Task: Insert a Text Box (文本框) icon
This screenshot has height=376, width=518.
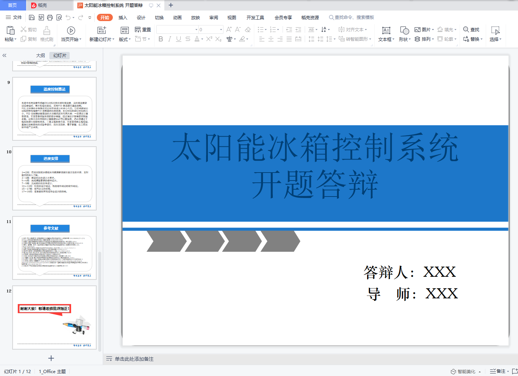Action: [x=386, y=31]
